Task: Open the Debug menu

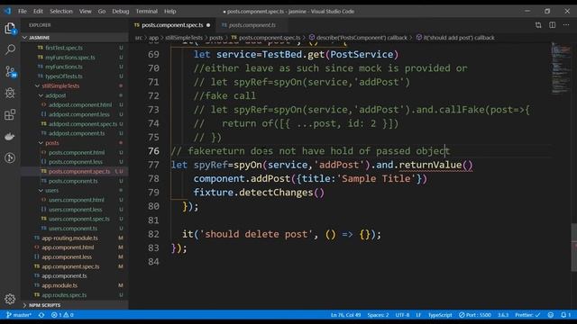Action: [120, 12]
